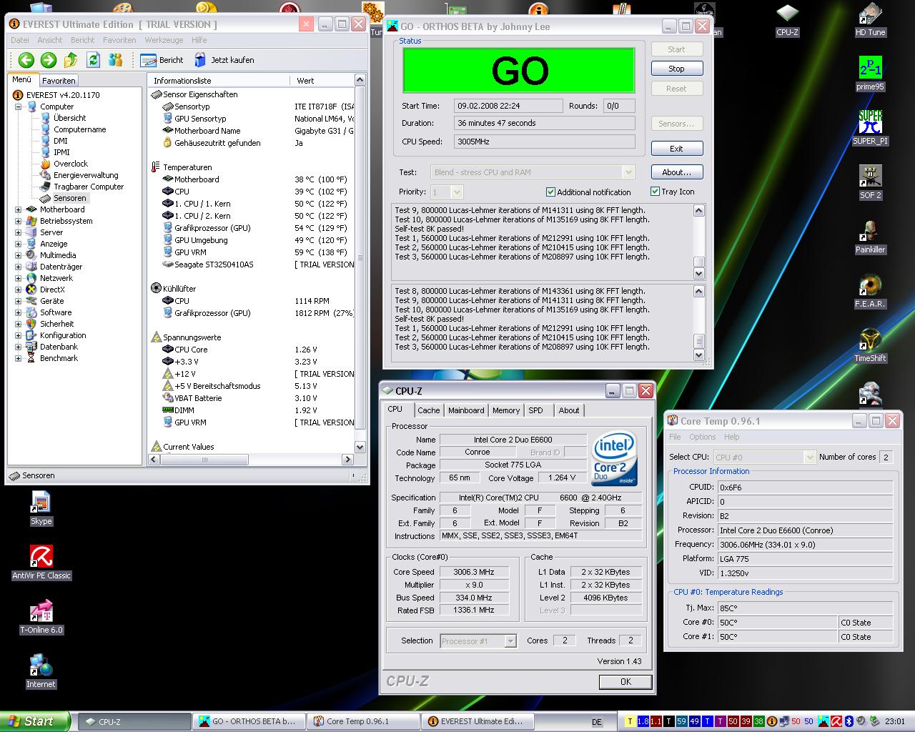Click the upper ORTHOS log scrollbar down arrow
The width and height of the screenshot is (915, 732).
tap(698, 273)
